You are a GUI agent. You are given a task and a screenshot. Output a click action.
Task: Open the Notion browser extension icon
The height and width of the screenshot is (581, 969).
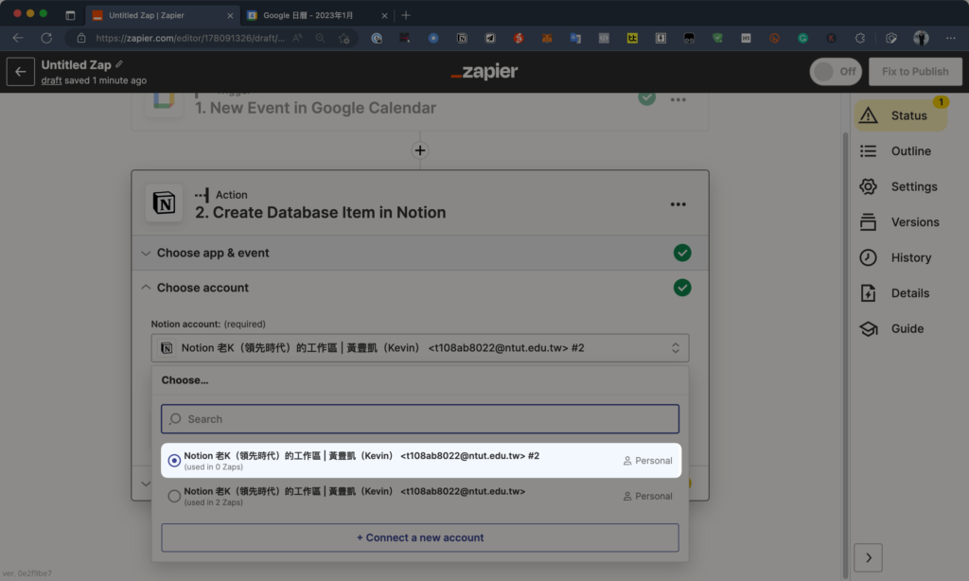[x=462, y=38]
